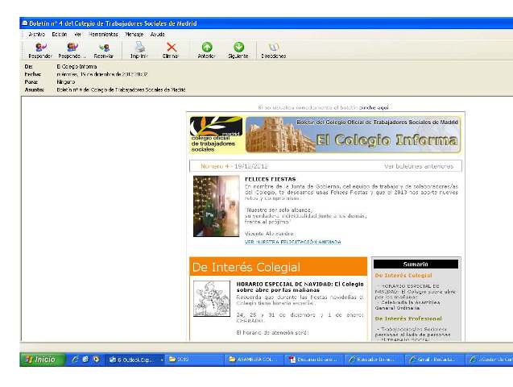Viewport: 513px width, 387px height.
Task: Switch to the ASAMBLEA COL... folder taskbar button
Action: click(x=254, y=360)
